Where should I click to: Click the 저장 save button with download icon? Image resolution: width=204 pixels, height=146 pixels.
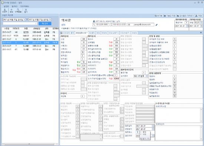(198, 16)
